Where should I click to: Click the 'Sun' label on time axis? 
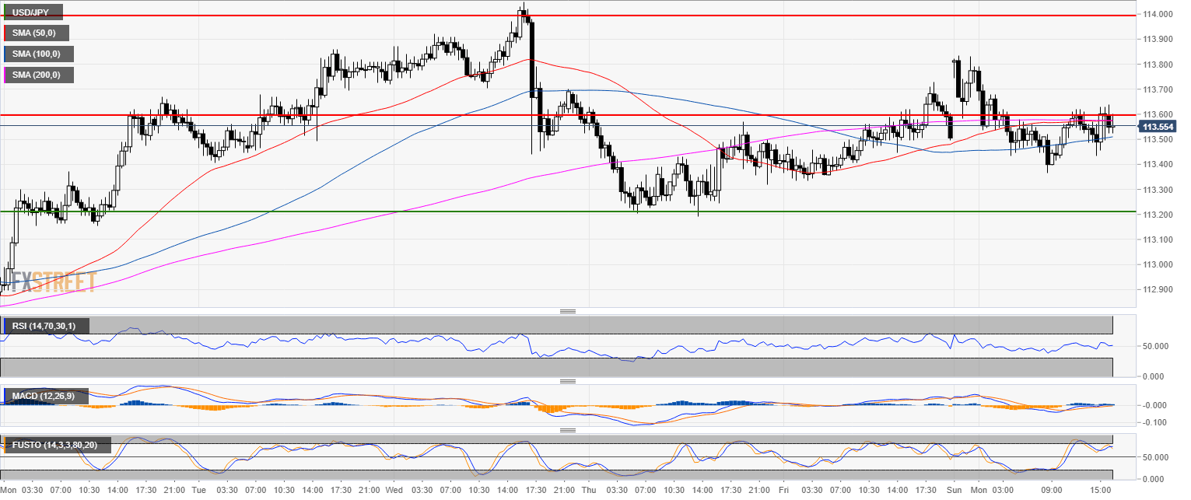click(954, 491)
